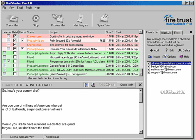Click spam envelope icon on 'Fully Secured 30% Annually' row
This screenshot has height=140, width=195.
[x=8, y=40]
